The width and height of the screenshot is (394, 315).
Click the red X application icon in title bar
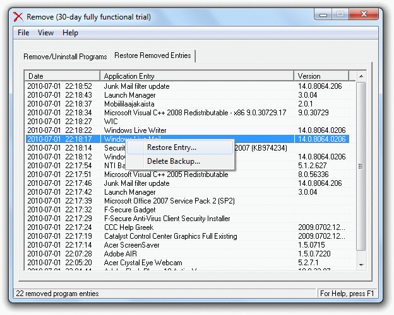click(x=18, y=17)
